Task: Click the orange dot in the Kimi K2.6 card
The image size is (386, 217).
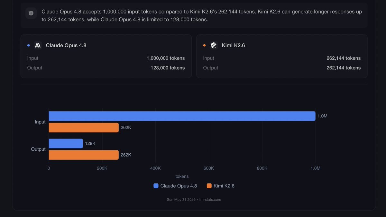Action: tap(204, 45)
